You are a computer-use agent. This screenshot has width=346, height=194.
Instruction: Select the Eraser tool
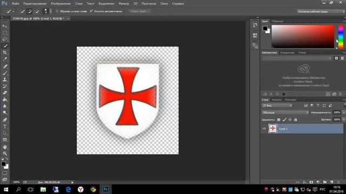click(5, 93)
